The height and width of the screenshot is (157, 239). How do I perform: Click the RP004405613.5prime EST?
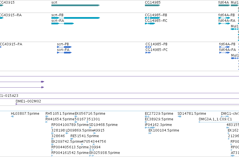coord(52,150)
